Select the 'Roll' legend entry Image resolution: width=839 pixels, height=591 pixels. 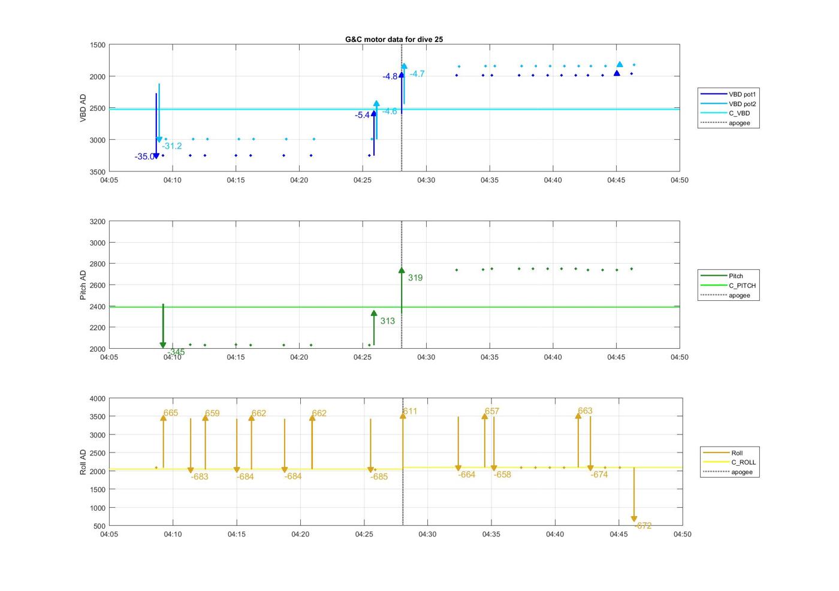coord(723,453)
